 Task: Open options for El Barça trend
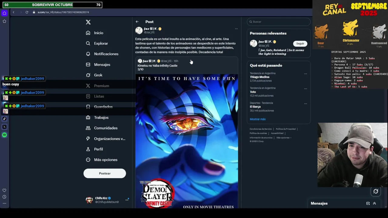pyautogui.click(x=306, y=104)
